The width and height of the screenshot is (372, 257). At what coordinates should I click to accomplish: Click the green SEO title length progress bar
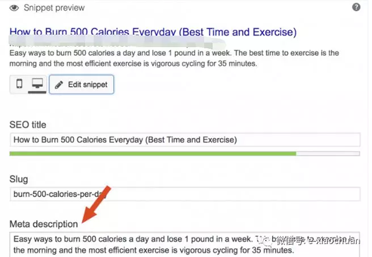tap(153, 154)
